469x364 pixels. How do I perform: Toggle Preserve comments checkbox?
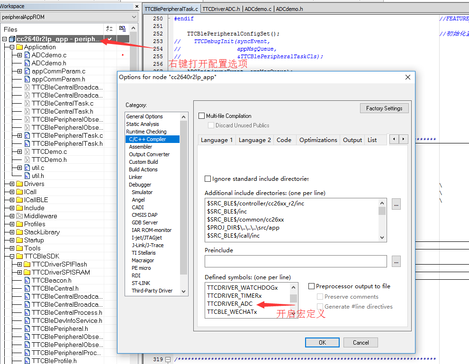point(320,296)
